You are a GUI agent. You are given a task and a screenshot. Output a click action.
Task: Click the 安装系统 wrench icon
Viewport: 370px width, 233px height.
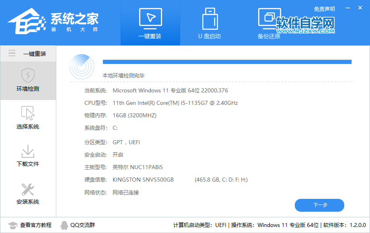28,189
